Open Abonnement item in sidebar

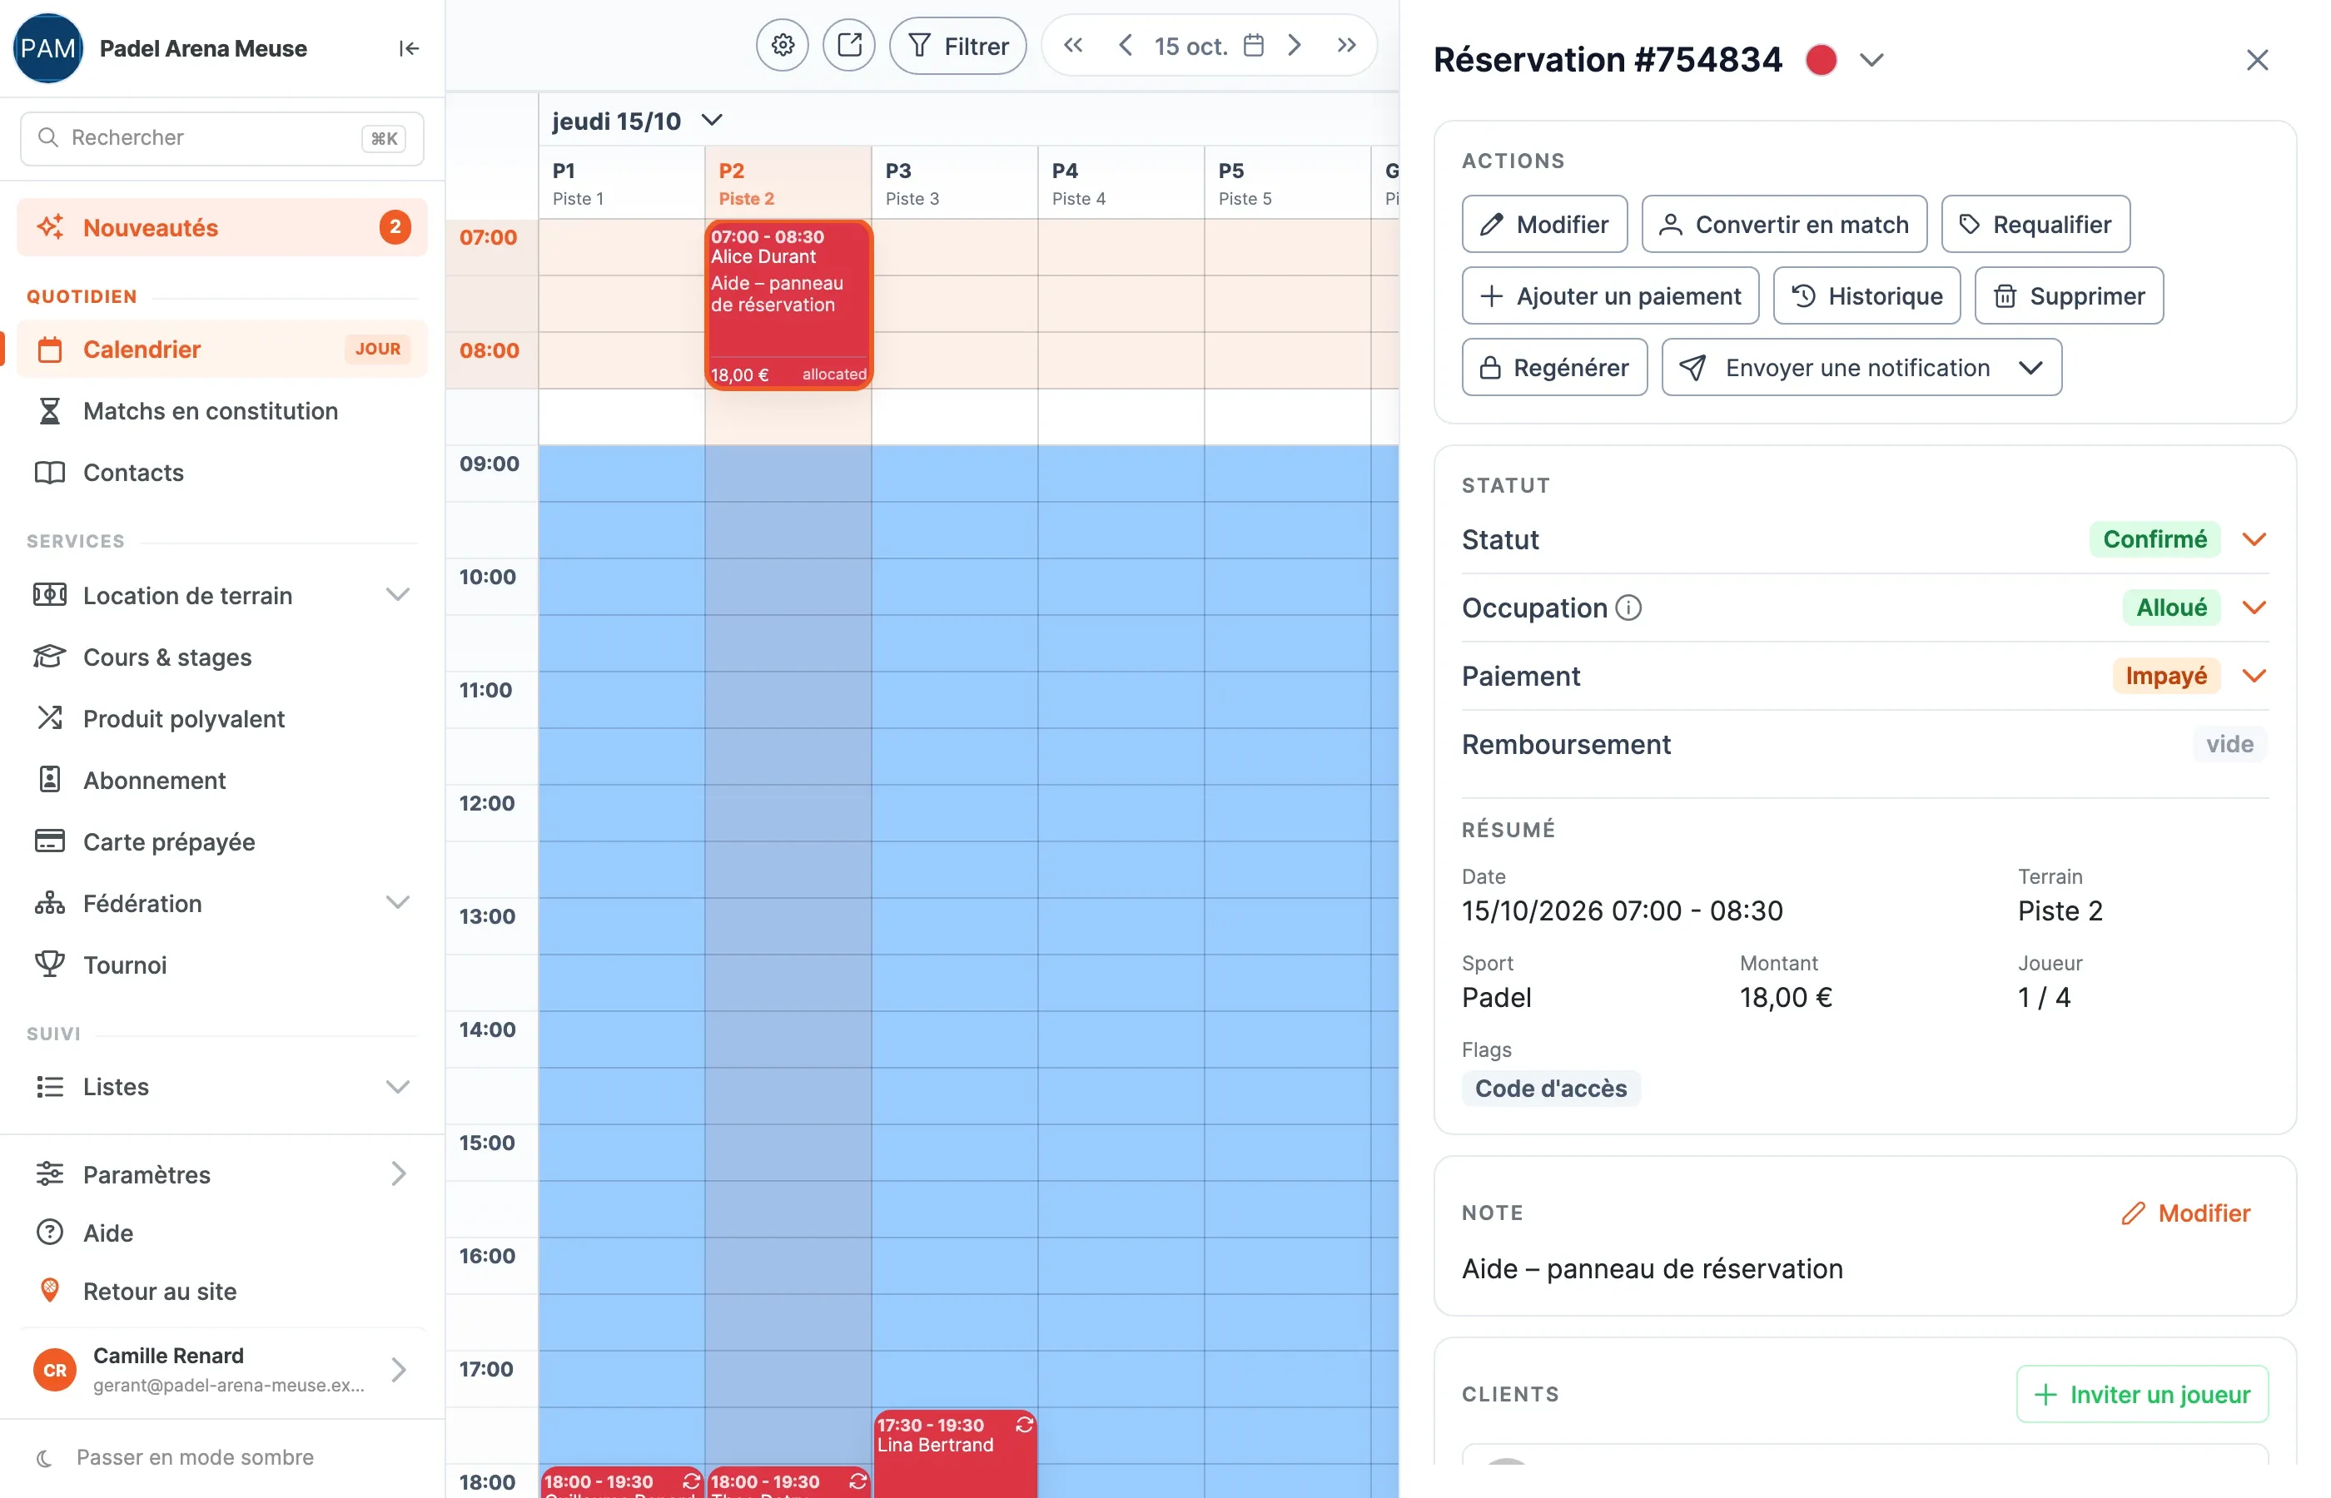pos(221,779)
